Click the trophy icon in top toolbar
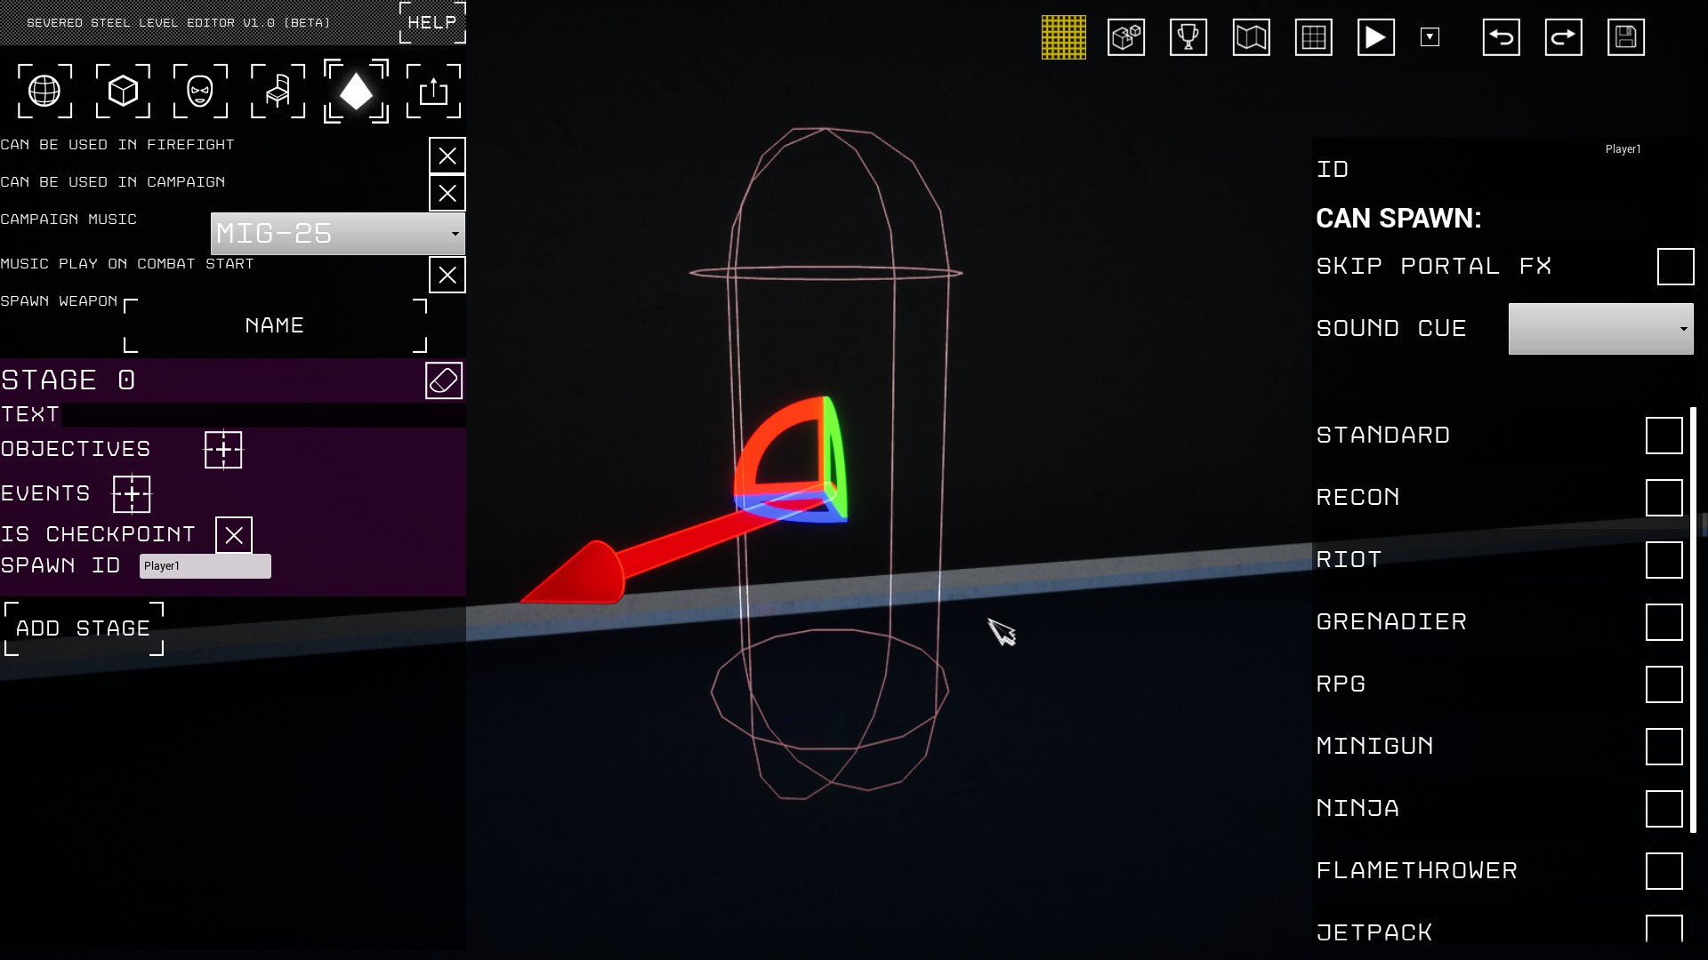 pyautogui.click(x=1188, y=37)
